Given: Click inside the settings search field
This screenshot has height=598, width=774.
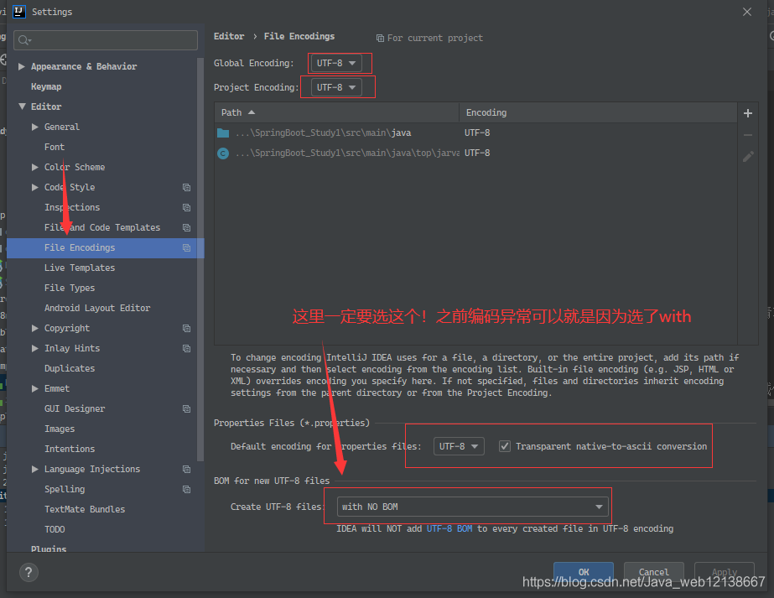Looking at the screenshot, I should coord(105,39).
